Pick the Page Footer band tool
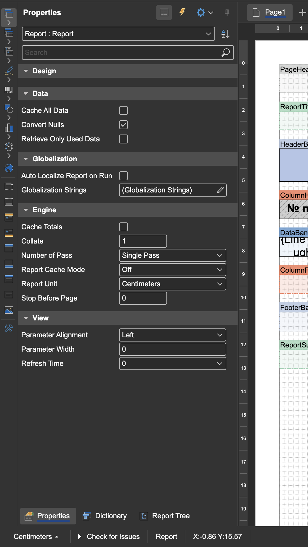308x547 pixels. [9, 202]
